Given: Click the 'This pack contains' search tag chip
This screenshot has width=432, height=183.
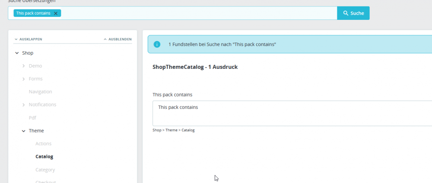Looking at the screenshot, I should pos(33,13).
